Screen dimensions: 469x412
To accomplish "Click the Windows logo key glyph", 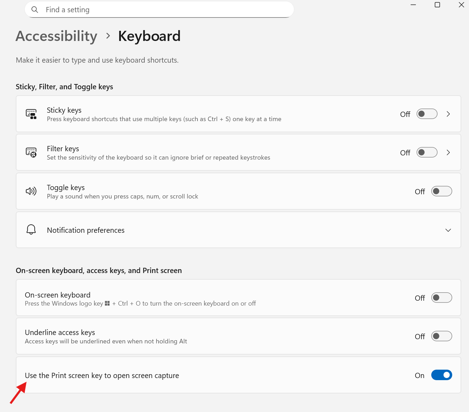I will [107, 303].
